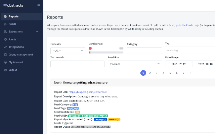Click the Logout power icon
215x134 pixels.
(5, 70)
